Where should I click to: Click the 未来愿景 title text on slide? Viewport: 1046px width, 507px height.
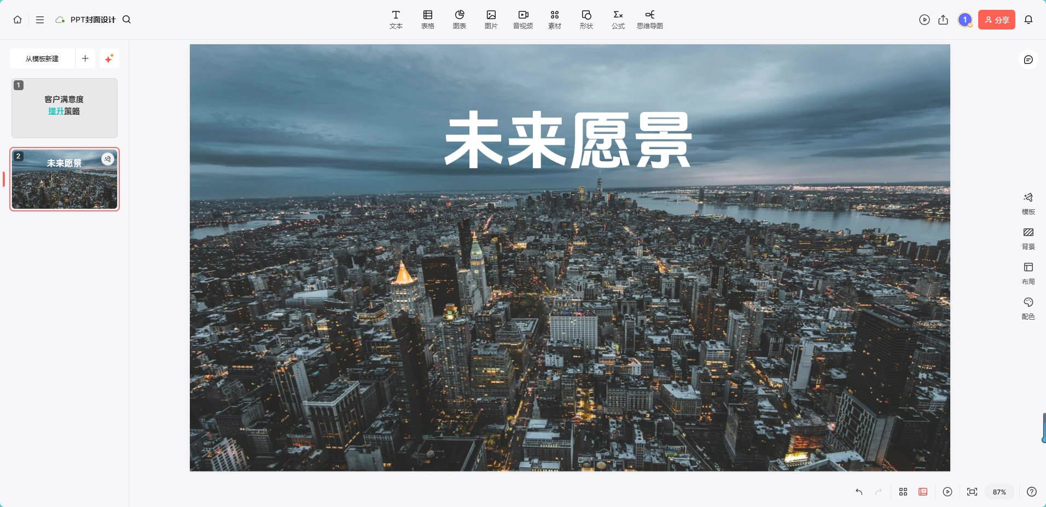coord(568,140)
